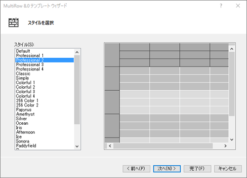
Task: Click the preview horizontal scrollbar thumb
Action: 163,146
